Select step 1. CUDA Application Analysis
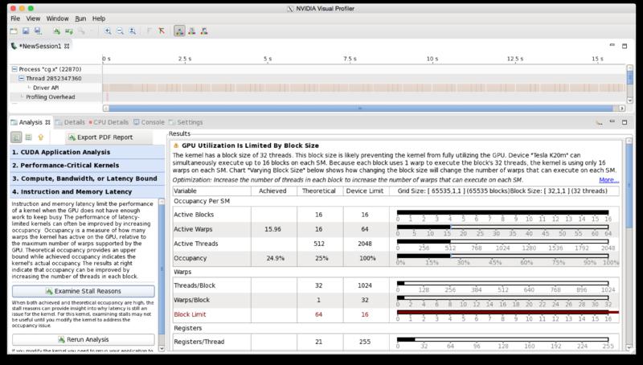Viewport: 643px width, 365px height. click(x=87, y=152)
